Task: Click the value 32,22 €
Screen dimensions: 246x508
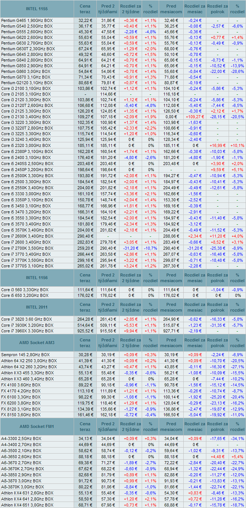Action: 85,20
